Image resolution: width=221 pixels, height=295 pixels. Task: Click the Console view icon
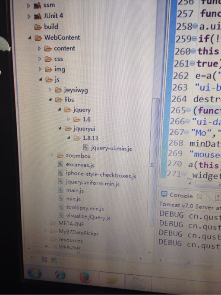point(164,194)
